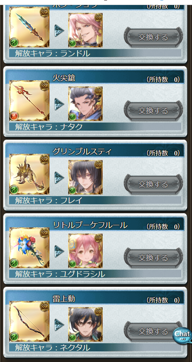Select the 雷上動 bow weapon icon
Viewport: 192px width, 362px height.
point(30,321)
